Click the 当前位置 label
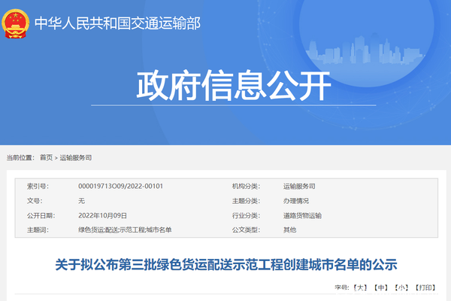This screenshot has height=301, width=451. 20,157
